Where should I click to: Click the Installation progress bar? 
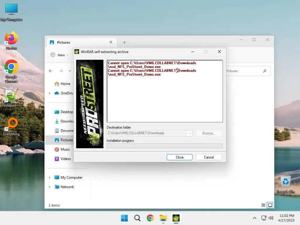(165, 146)
